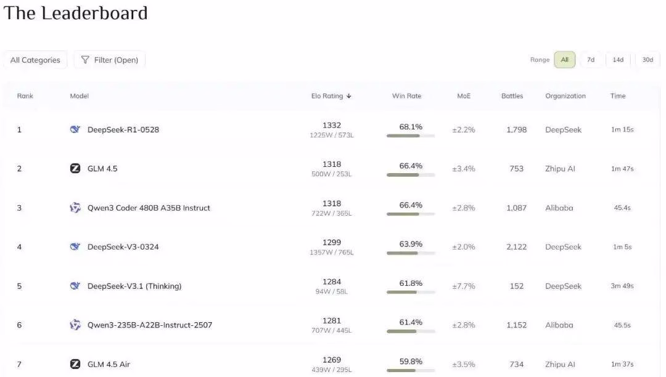
Task: Select the 30d range option
Action: (647, 60)
